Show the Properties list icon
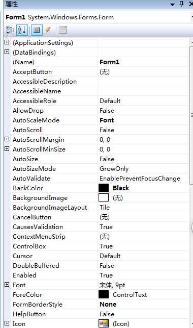The image size is (193, 328). pos(37,30)
